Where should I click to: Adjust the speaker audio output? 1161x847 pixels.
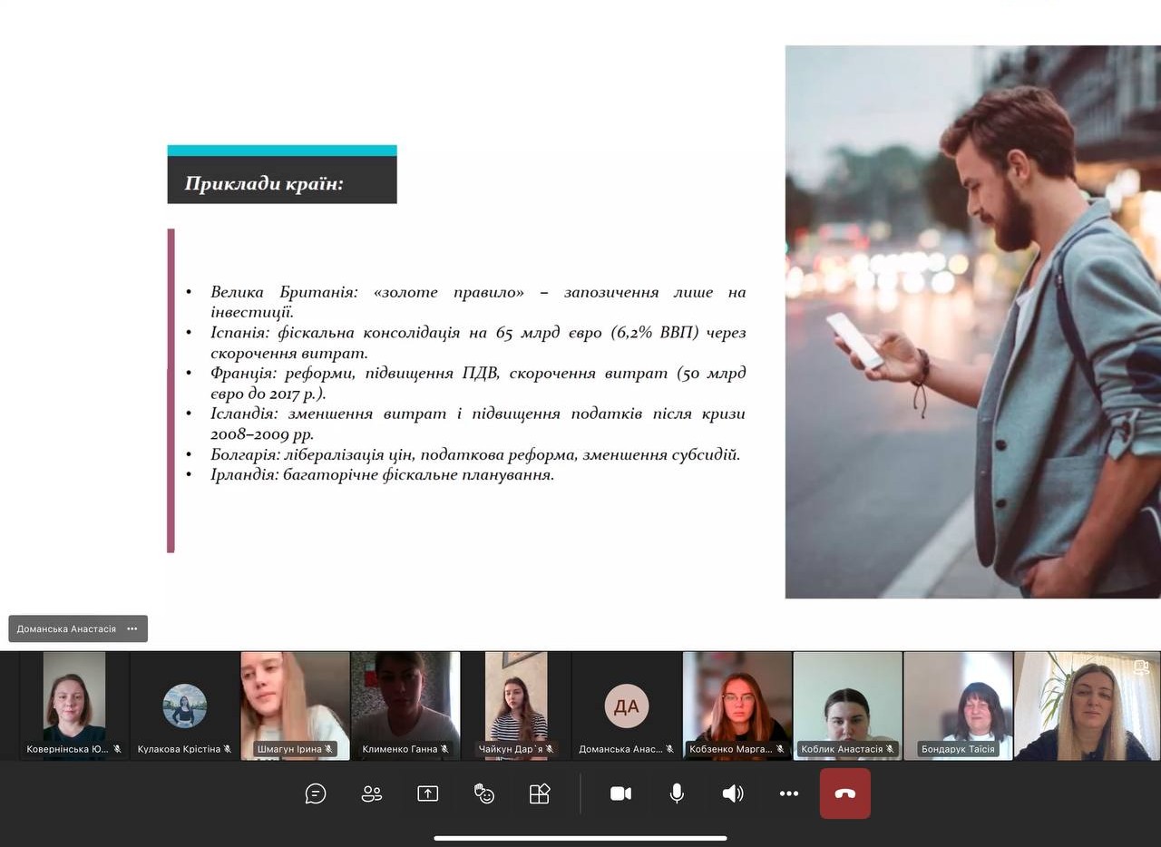[732, 793]
